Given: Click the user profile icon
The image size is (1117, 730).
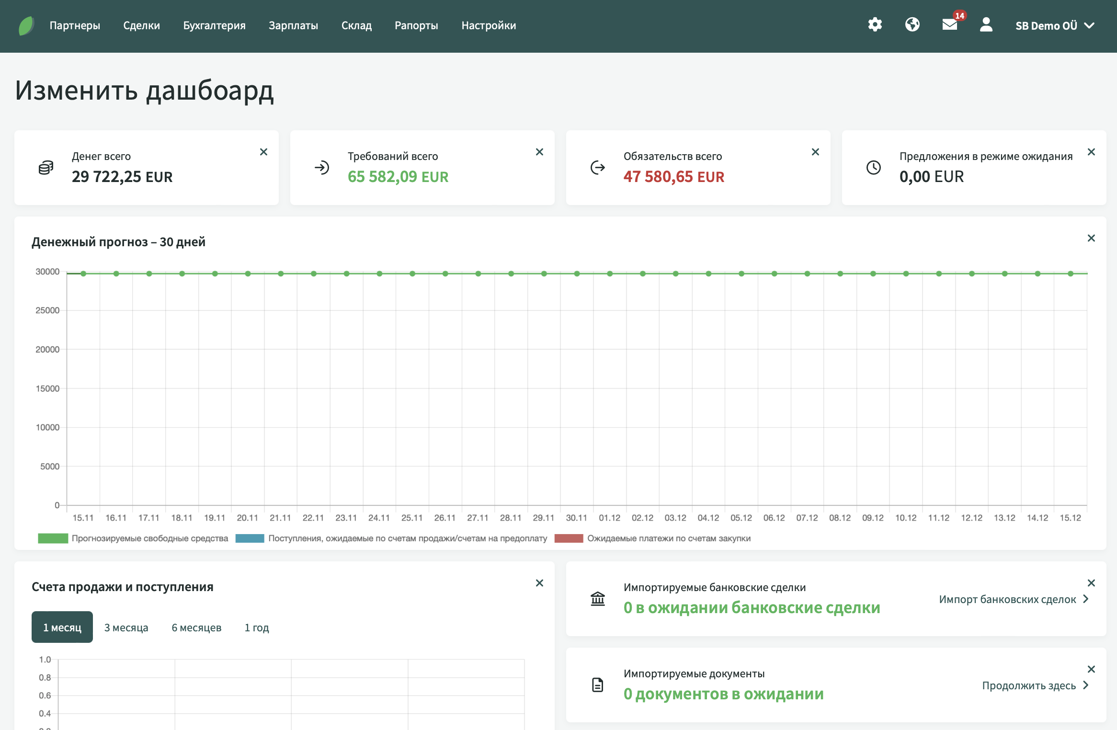Looking at the screenshot, I should click(x=986, y=25).
